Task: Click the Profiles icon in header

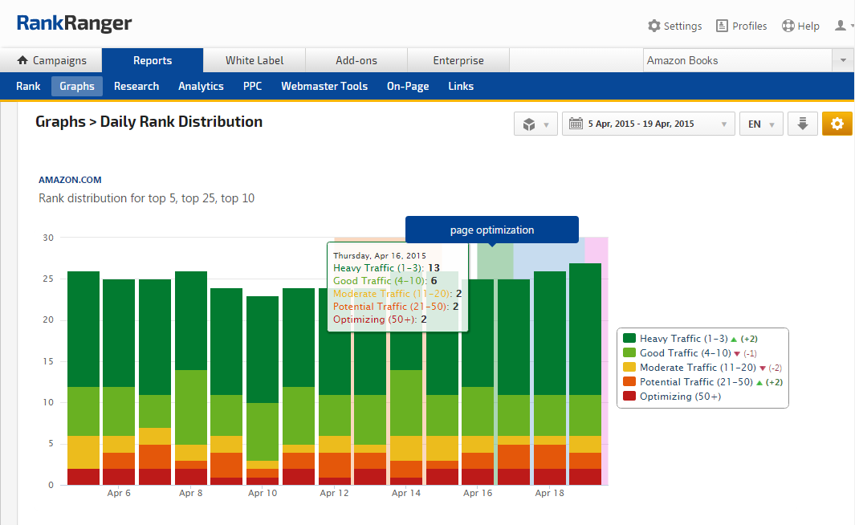Action: tap(722, 26)
